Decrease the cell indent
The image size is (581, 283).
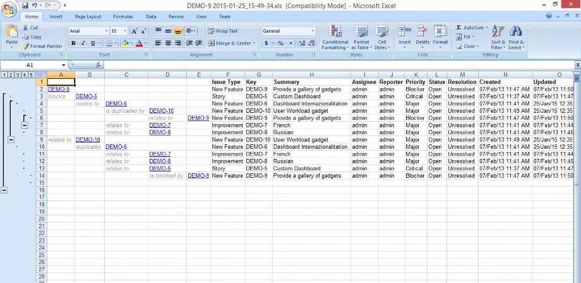[x=189, y=43]
